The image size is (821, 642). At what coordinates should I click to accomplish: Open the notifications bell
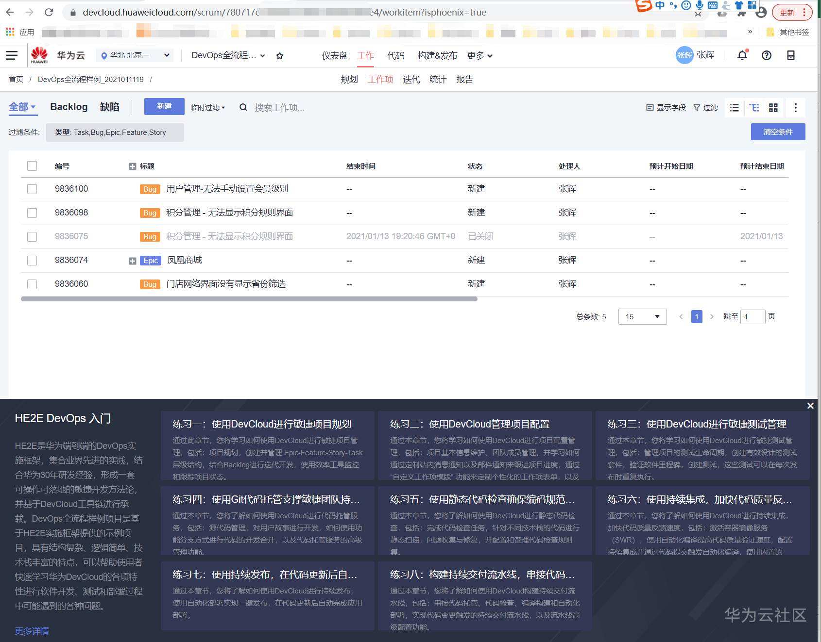(742, 55)
